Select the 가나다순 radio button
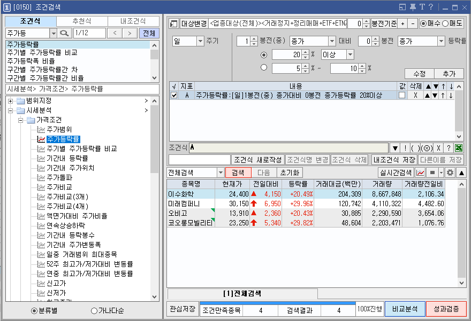 point(94,311)
